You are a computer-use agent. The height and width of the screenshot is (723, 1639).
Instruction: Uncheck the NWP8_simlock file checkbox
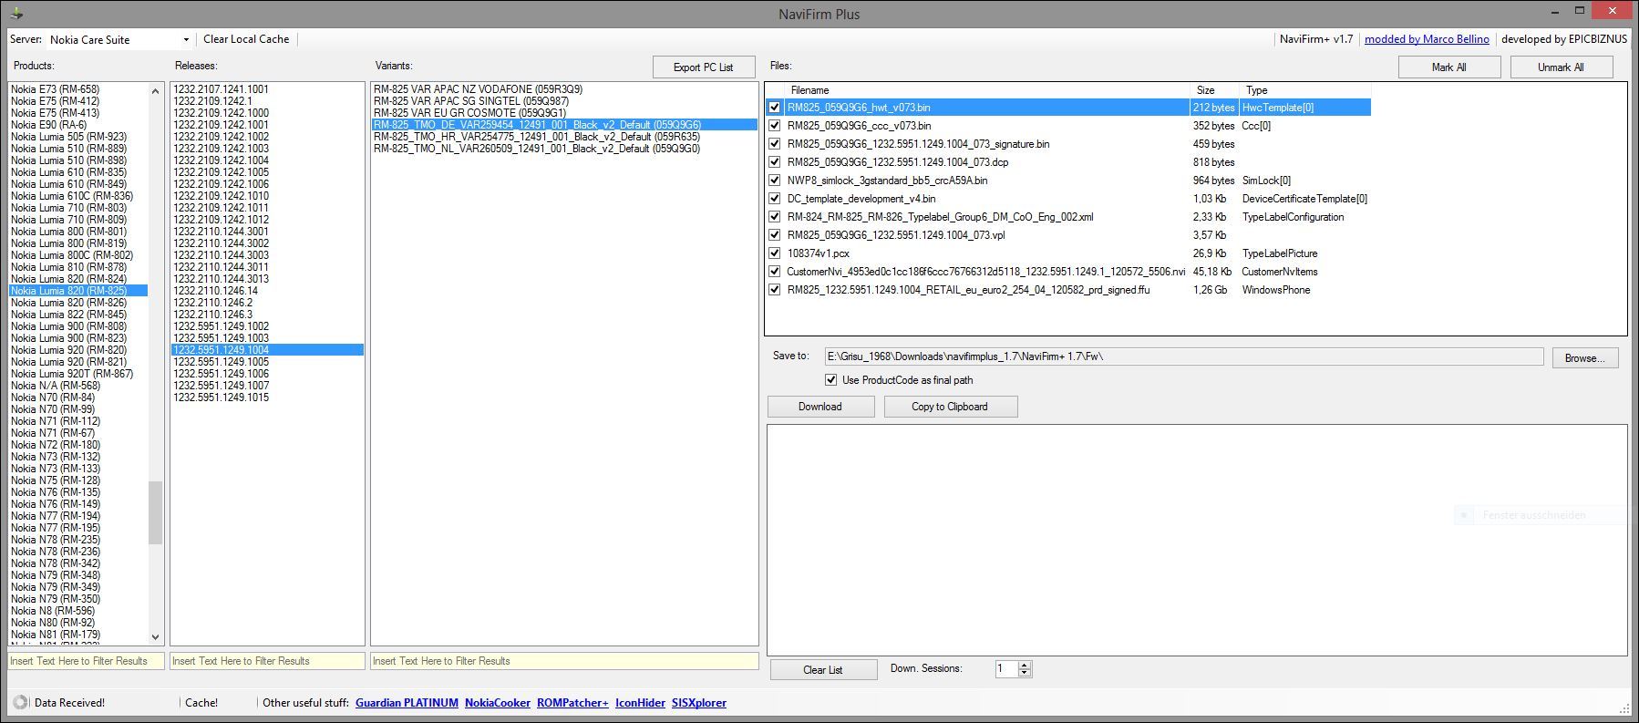[775, 181]
